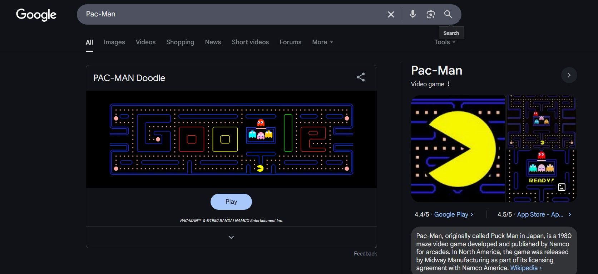Switch to the Images tab

(x=114, y=42)
